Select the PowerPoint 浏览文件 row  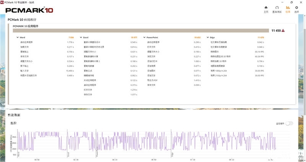[x=174, y=56]
